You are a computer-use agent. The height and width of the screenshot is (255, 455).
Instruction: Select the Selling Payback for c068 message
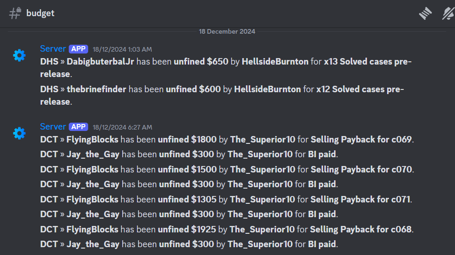click(x=227, y=230)
